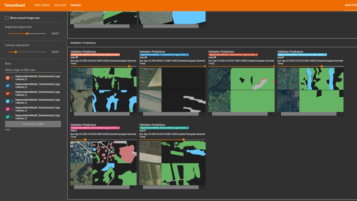The image size is (357, 201).
Task: Click right scroll arrow under SegmentationModel_4 image
Action: pos(135,187)
